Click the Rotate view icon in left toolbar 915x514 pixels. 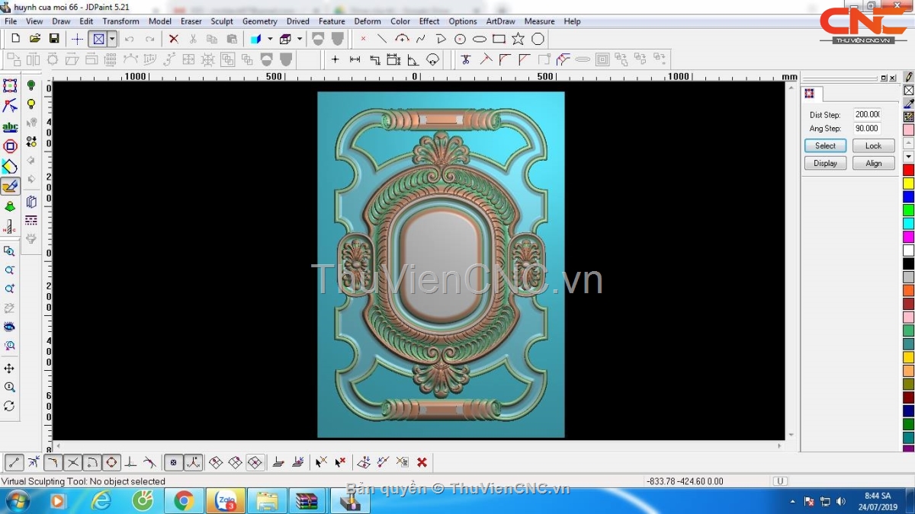[x=9, y=407]
